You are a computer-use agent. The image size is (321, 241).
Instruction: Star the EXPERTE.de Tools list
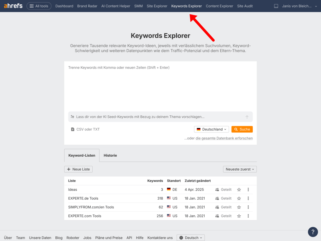239,198
